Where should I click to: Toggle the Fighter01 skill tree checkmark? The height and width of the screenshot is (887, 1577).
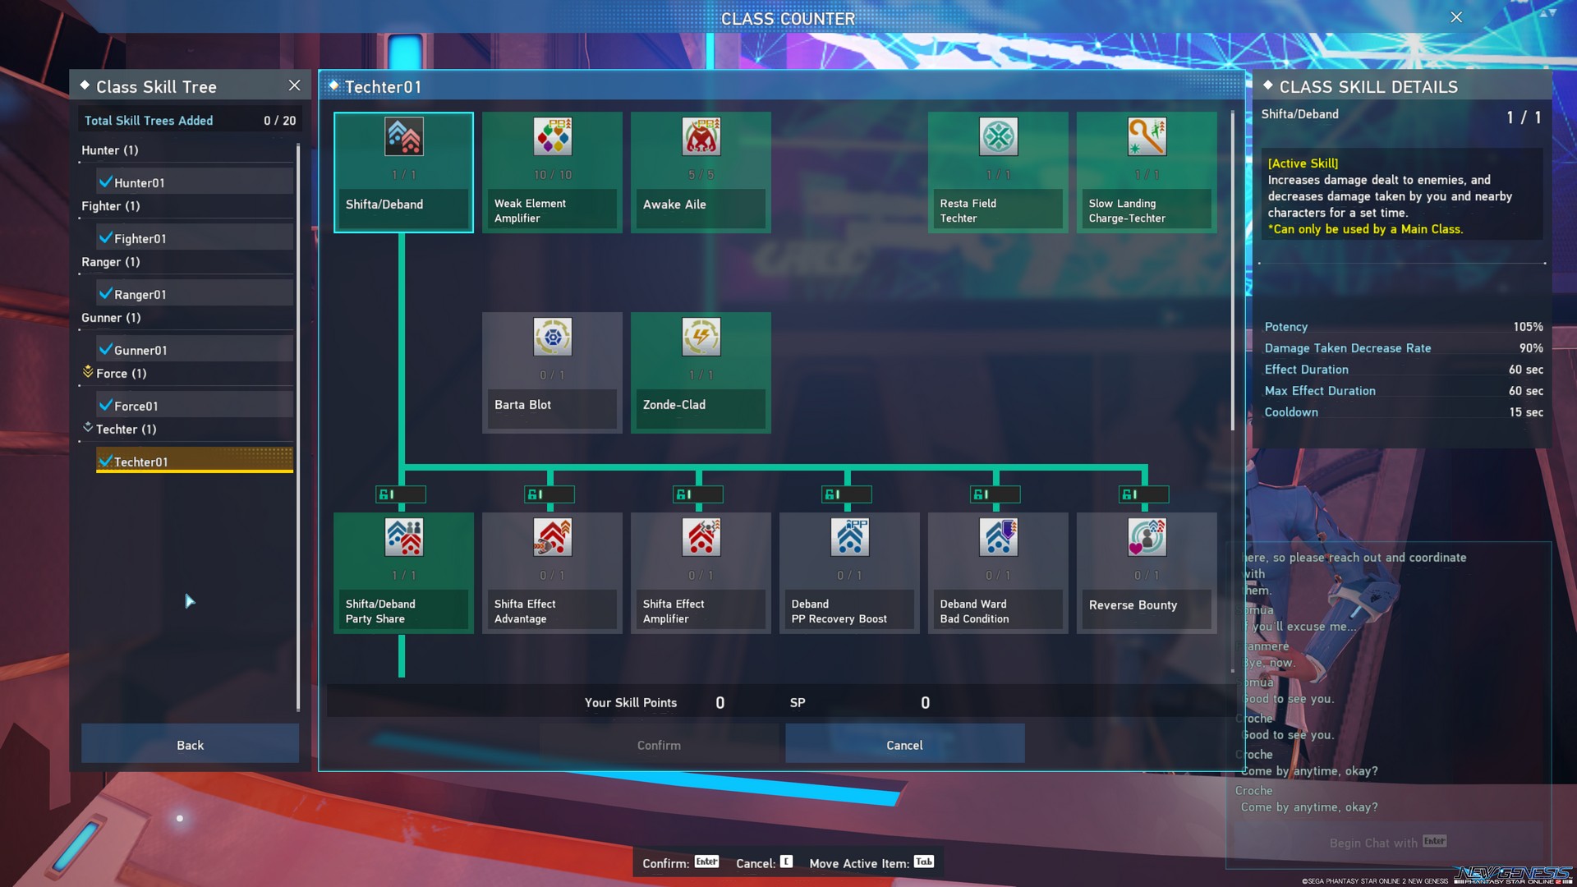coord(106,237)
